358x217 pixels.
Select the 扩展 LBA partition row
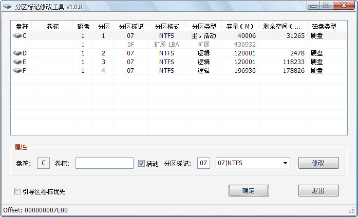166,45
